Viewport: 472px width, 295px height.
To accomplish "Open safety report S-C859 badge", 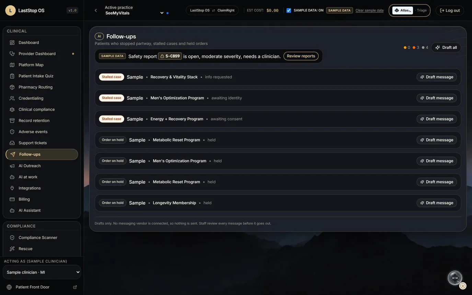I will tap(170, 56).
